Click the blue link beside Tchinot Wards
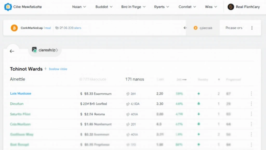 click(58, 69)
